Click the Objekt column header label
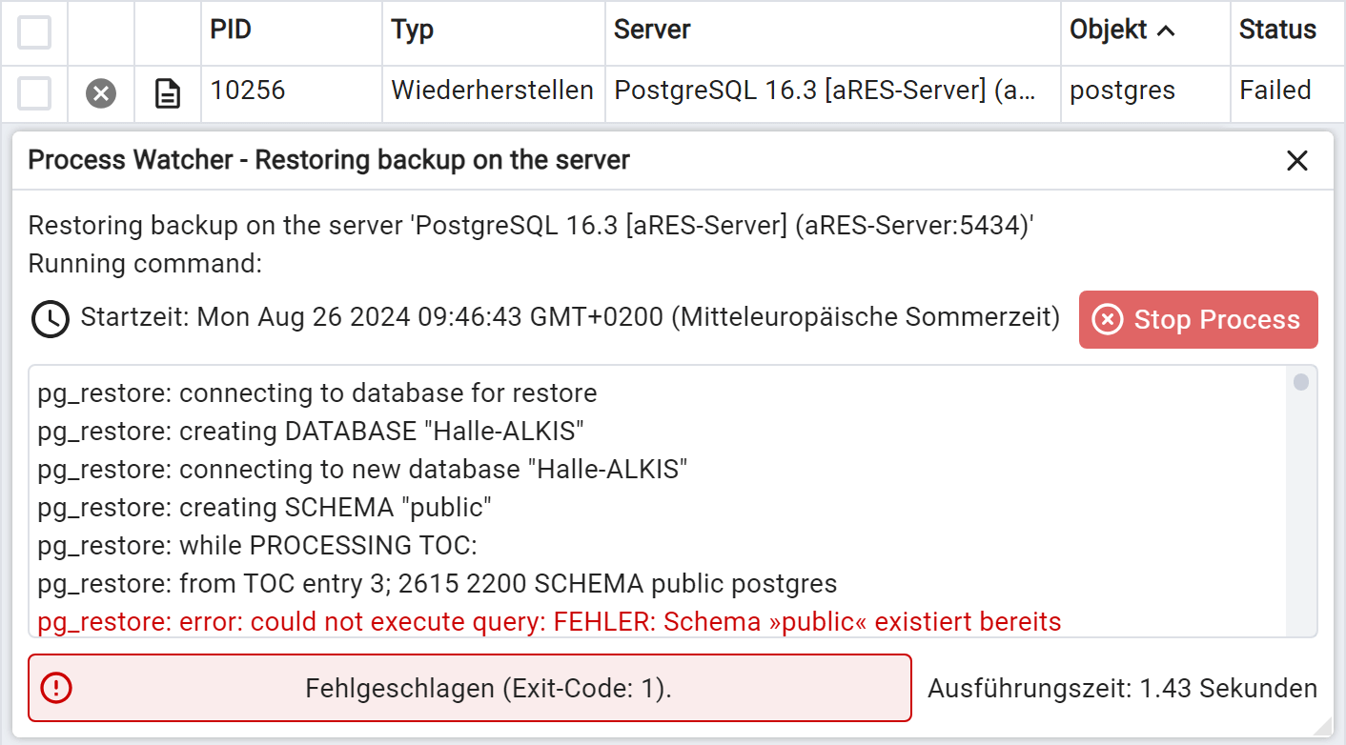Image resolution: width=1346 pixels, height=745 pixels. tap(1108, 30)
